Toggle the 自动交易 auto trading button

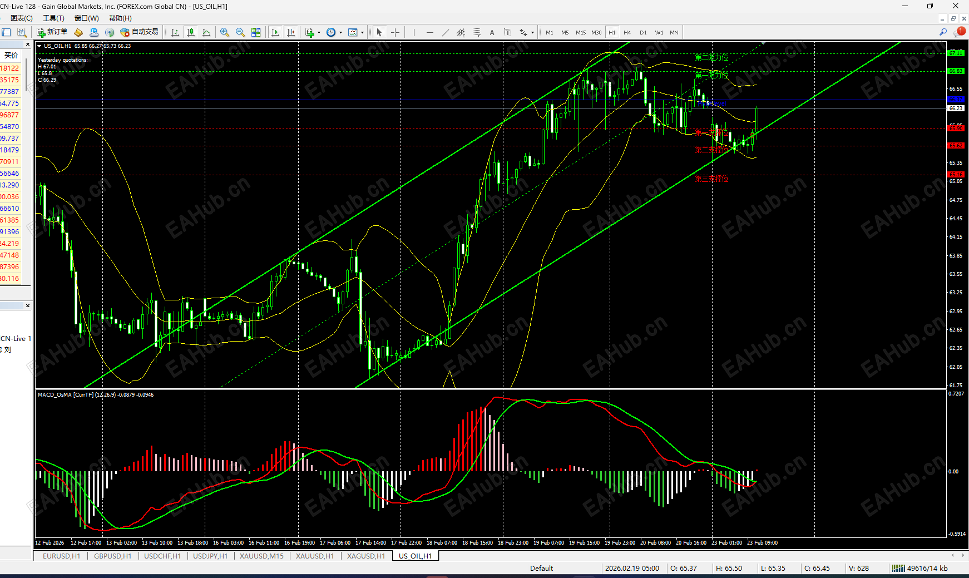pos(139,32)
